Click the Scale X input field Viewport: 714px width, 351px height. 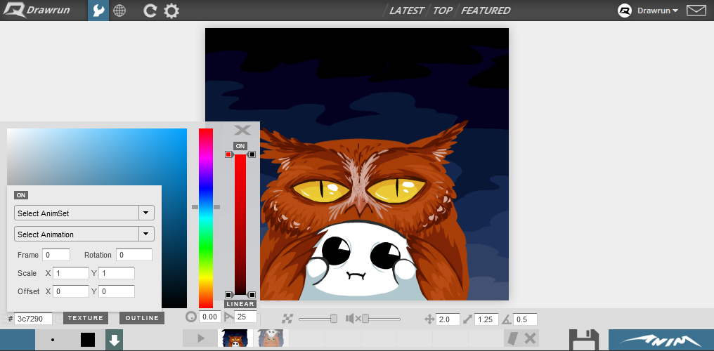pos(70,273)
